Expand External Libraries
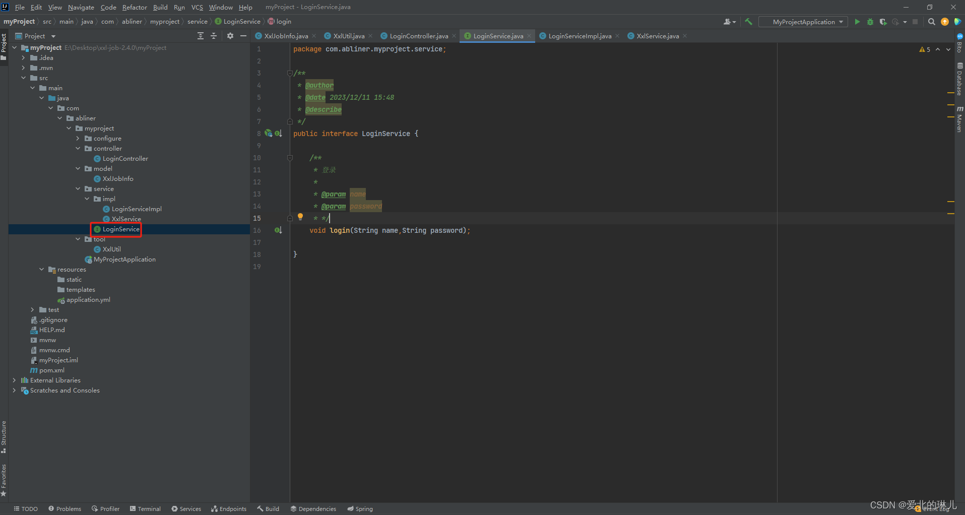 (x=14, y=380)
